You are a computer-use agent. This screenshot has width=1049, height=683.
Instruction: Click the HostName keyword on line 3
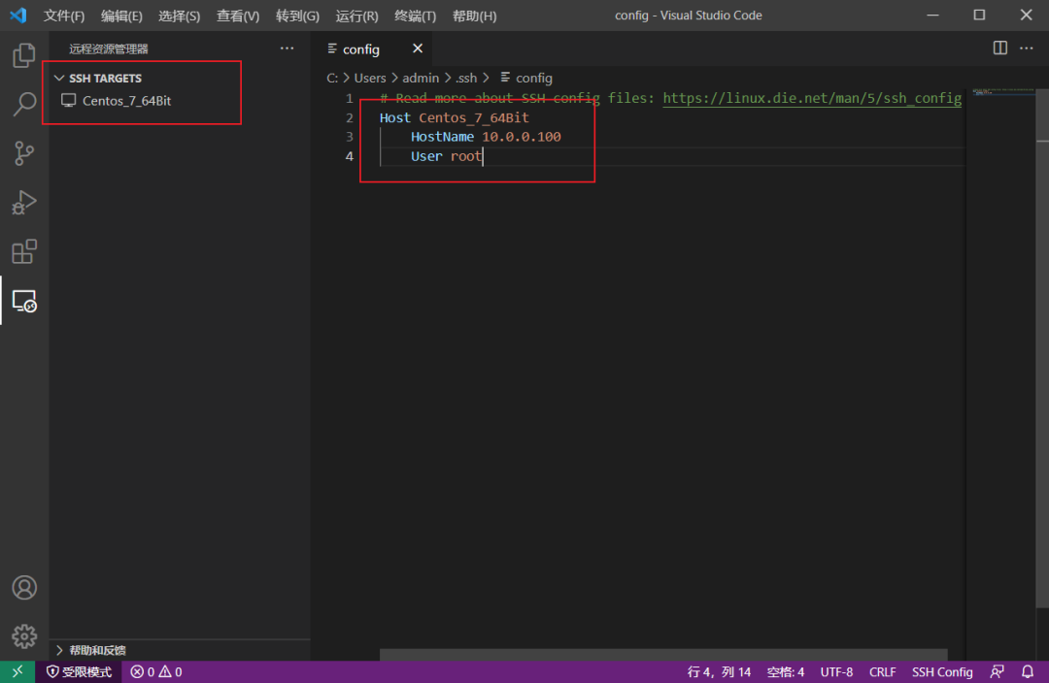click(442, 137)
